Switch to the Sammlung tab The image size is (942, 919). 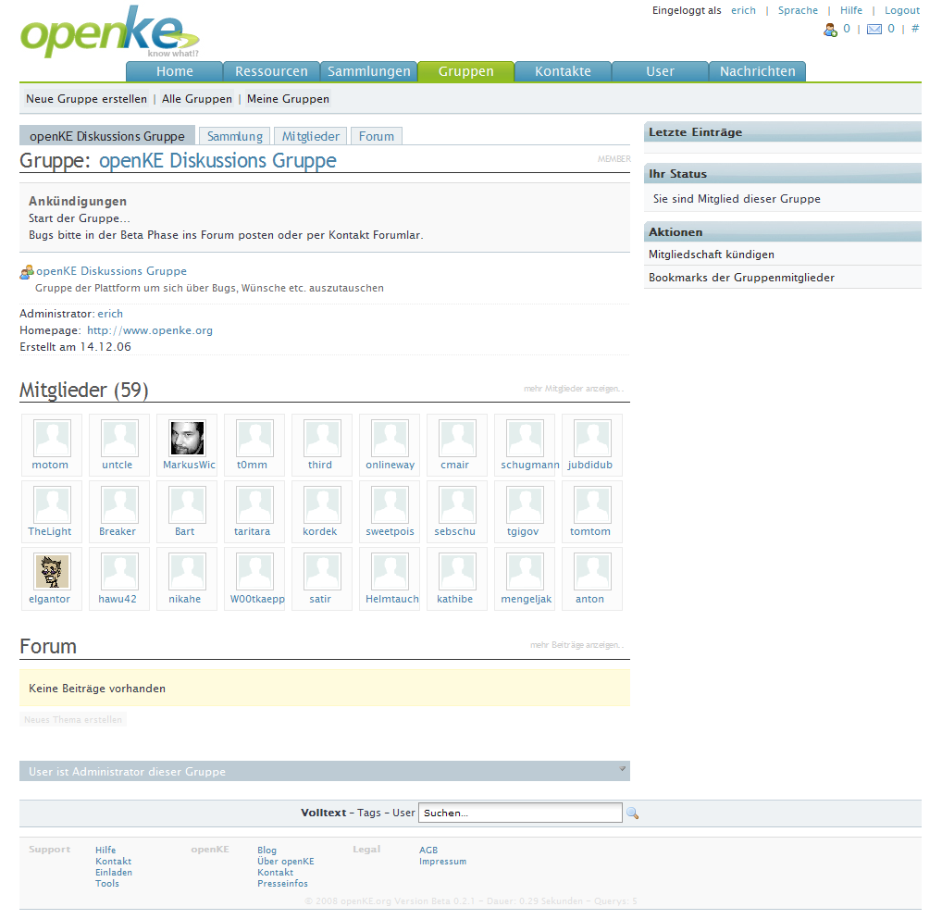point(234,135)
